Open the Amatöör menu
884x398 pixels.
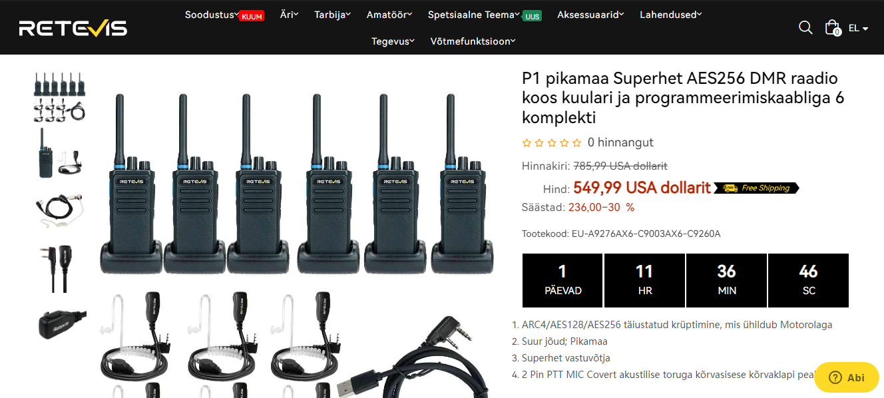point(389,14)
